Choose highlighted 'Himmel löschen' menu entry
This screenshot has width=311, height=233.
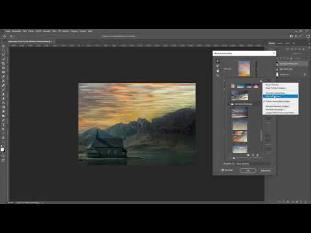click(x=281, y=96)
